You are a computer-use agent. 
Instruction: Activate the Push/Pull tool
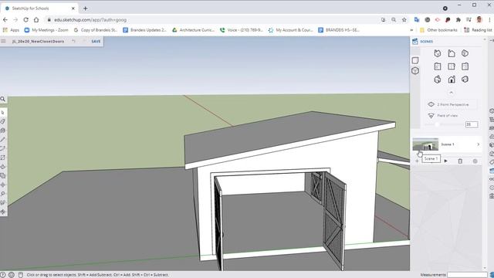coord(3,167)
